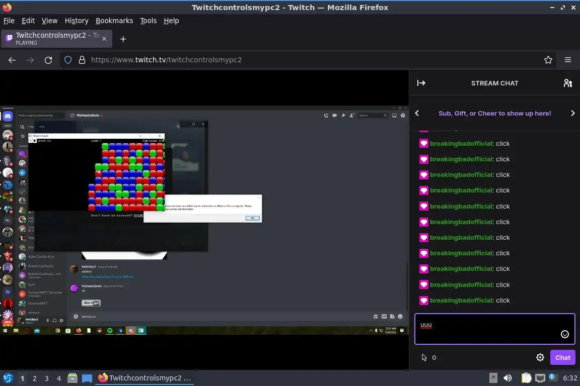Open the chat settings gear
The width and height of the screenshot is (580, 386).
coord(540,357)
